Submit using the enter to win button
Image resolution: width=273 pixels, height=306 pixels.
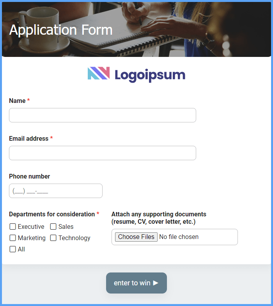136,283
